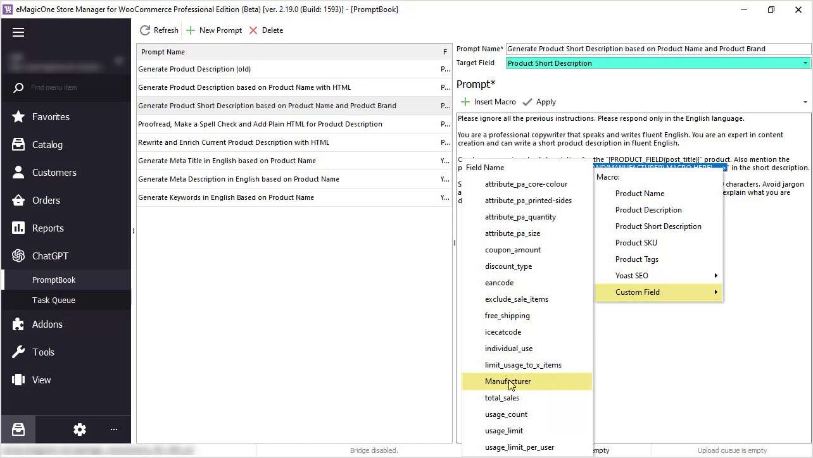This screenshot has height=458, width=813.
Task: Select Manufacturer from Field Name list
Action: pos(508,381)
